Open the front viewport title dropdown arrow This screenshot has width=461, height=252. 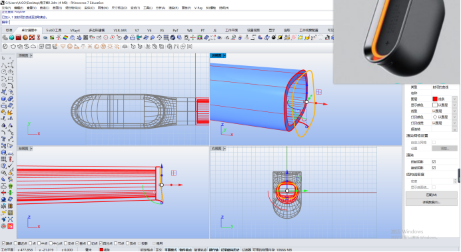[31, 149]
